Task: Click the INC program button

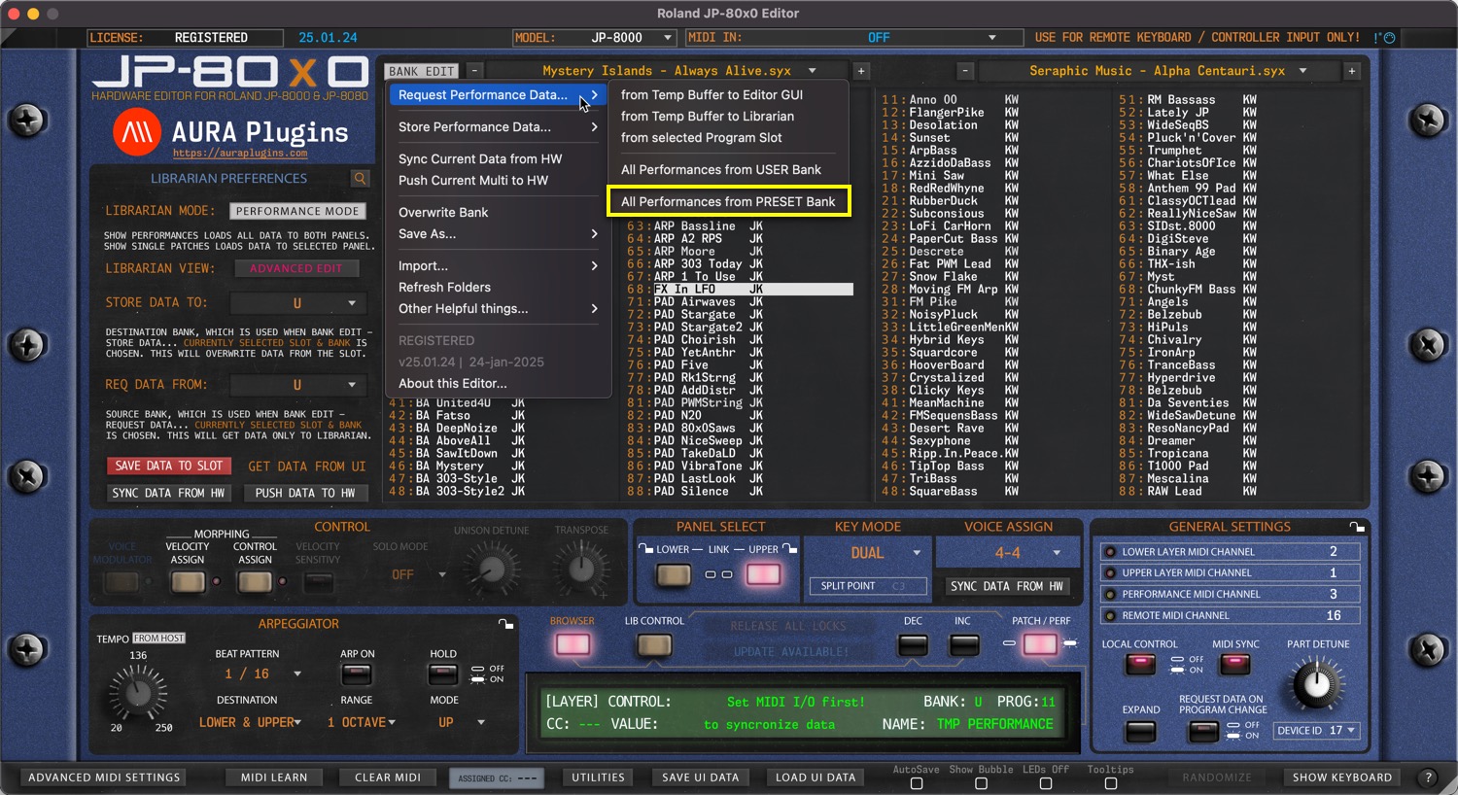Action: point(962,644)
